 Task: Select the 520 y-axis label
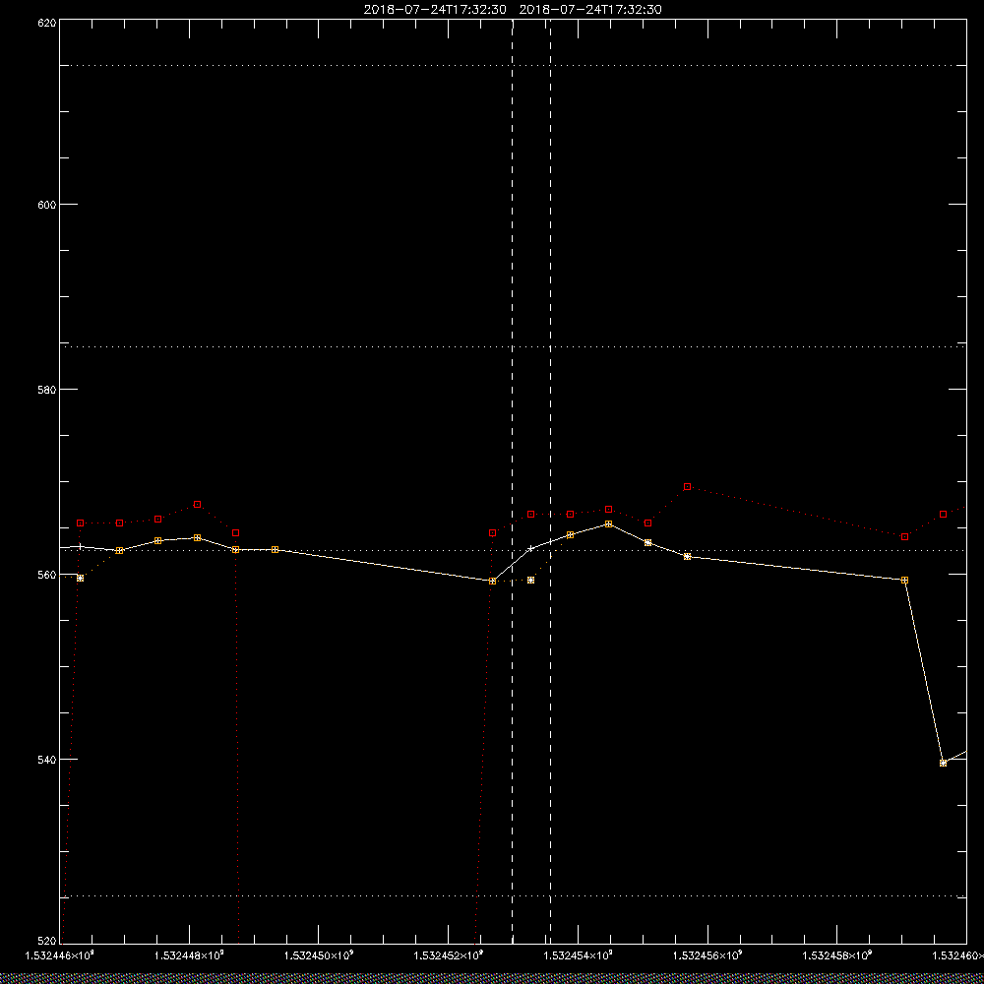coord(47,942)
